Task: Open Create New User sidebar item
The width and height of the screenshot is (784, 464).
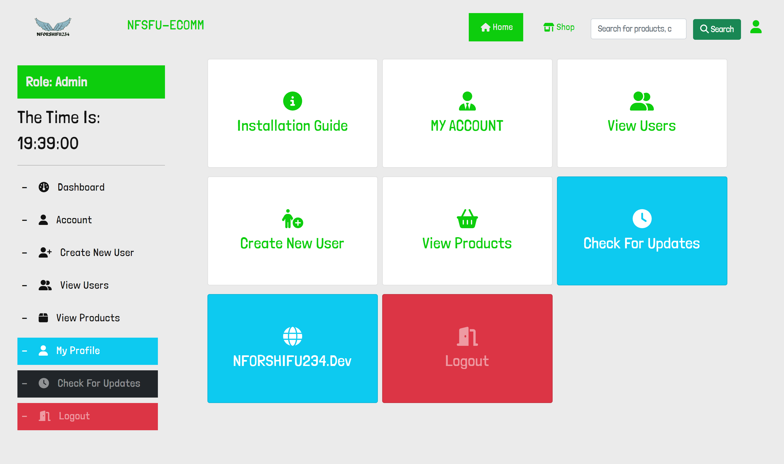Action: (97, 253)
